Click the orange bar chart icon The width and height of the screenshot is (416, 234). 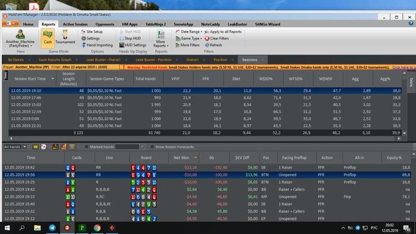tap(64, 147)
